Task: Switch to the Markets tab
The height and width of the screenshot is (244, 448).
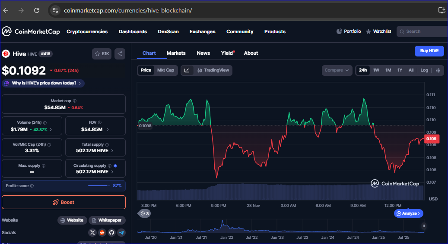Action: point(176,53)
